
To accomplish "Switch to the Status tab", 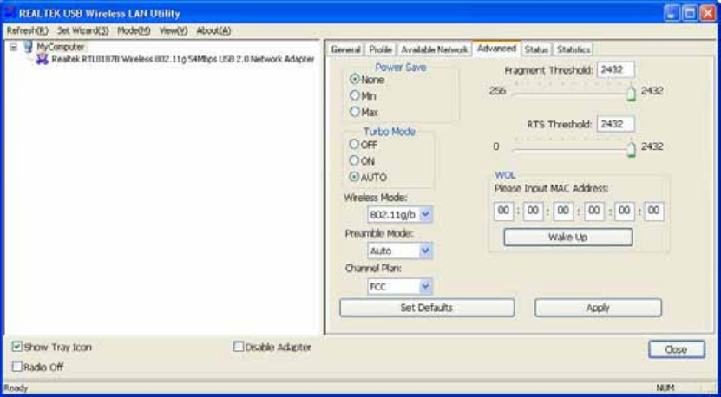I will tap(536, 49).
